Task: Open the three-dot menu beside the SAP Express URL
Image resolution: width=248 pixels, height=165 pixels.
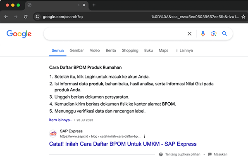Action: [144, 136]
